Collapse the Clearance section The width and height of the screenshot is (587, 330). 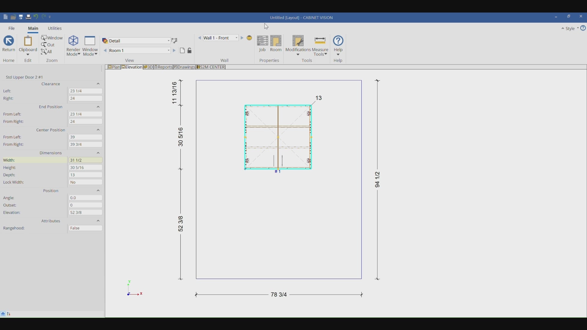98,84
